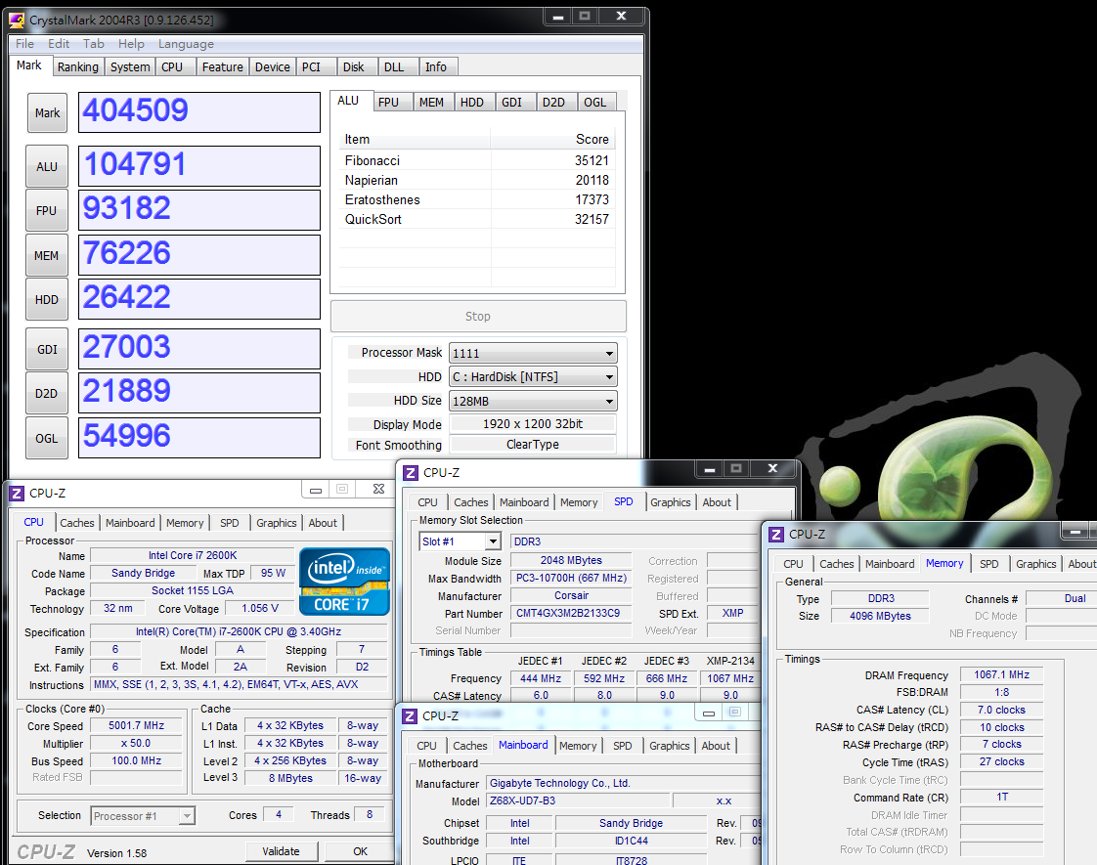Open the HDD Size dropdown
The height and width of the screenshot is (865, 1097).
tap(533, 402)
